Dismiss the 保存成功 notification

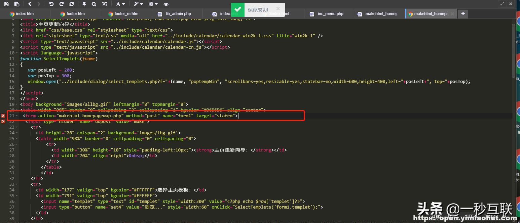click(x=278, y=8)
